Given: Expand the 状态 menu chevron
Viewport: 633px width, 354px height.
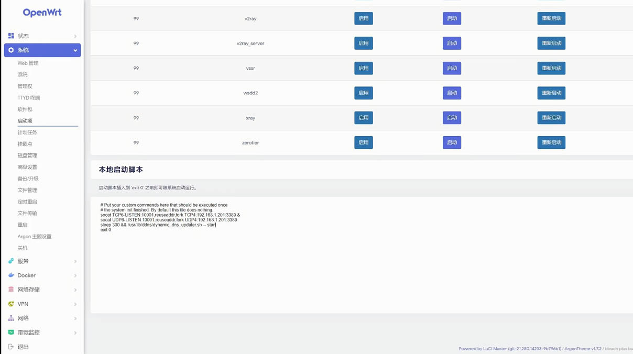Looking at the screenshot, I should click(x=75, y=36).
